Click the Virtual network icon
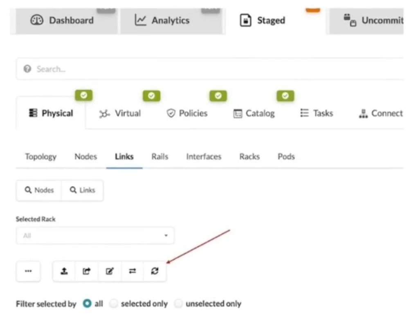 point(104,113)
